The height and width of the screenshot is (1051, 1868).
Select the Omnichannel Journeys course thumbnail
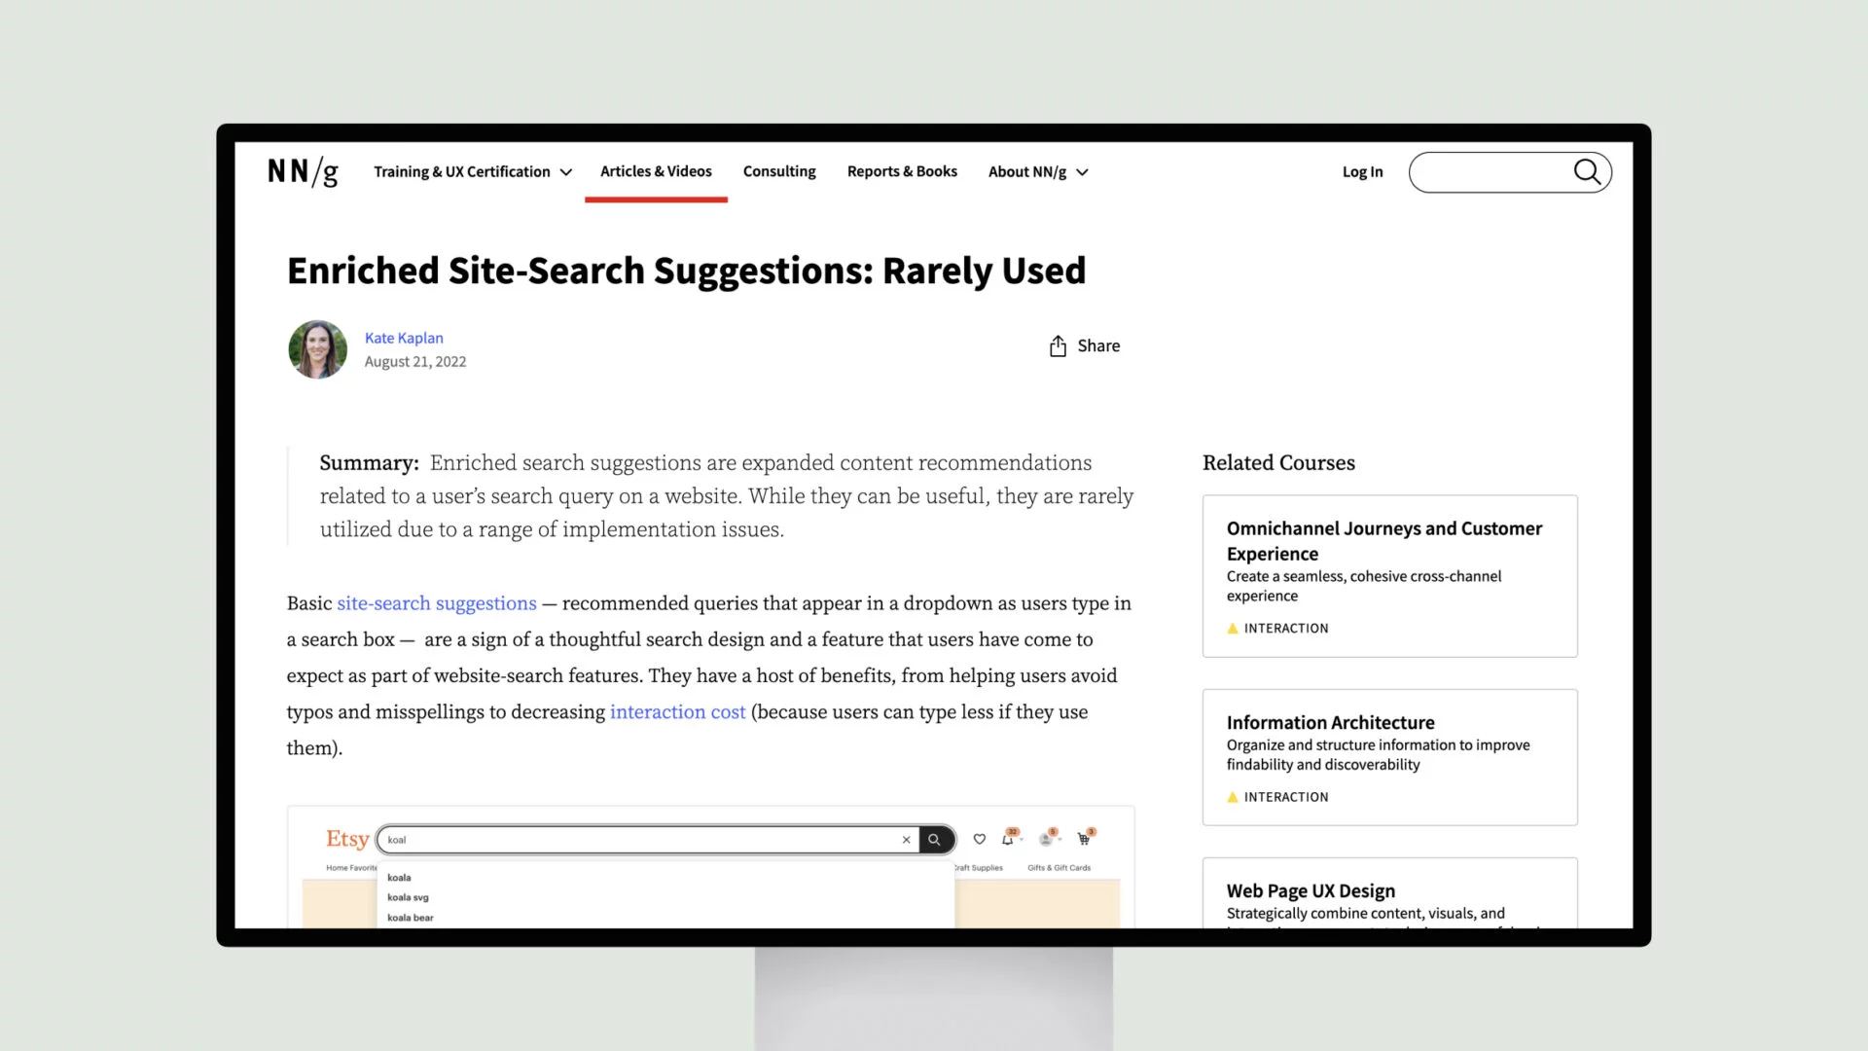[x=1390, y=575]
